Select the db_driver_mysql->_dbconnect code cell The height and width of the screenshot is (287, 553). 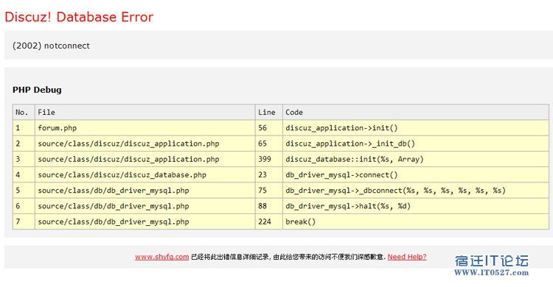[x=416, y=191]
